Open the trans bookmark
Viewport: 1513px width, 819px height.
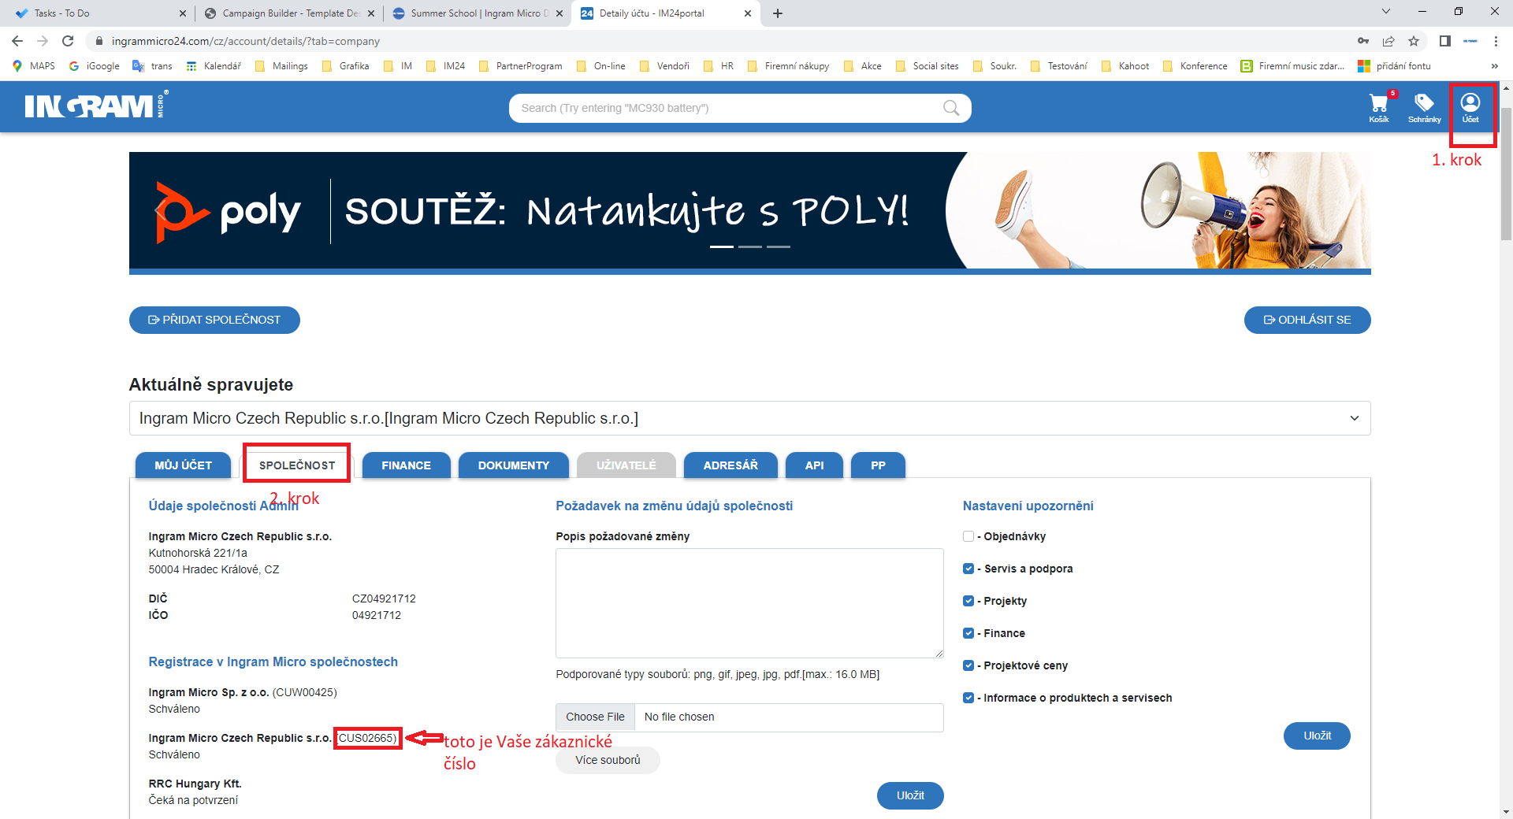[x=153, y=66]
